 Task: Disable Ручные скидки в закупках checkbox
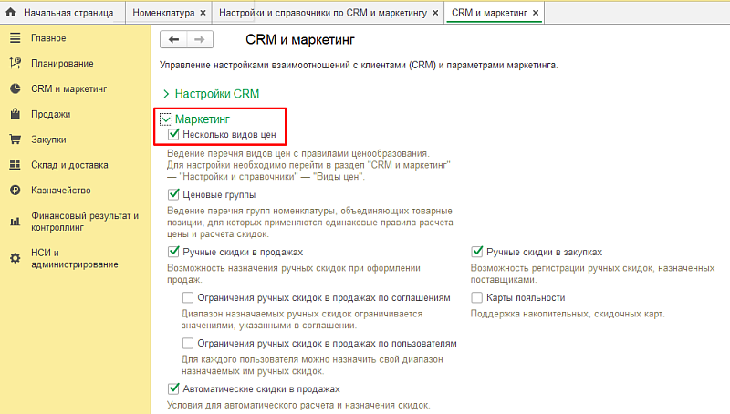[x=476, y=252]
